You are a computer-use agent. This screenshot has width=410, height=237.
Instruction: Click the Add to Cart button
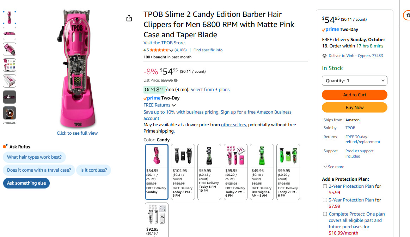(354, 95)
